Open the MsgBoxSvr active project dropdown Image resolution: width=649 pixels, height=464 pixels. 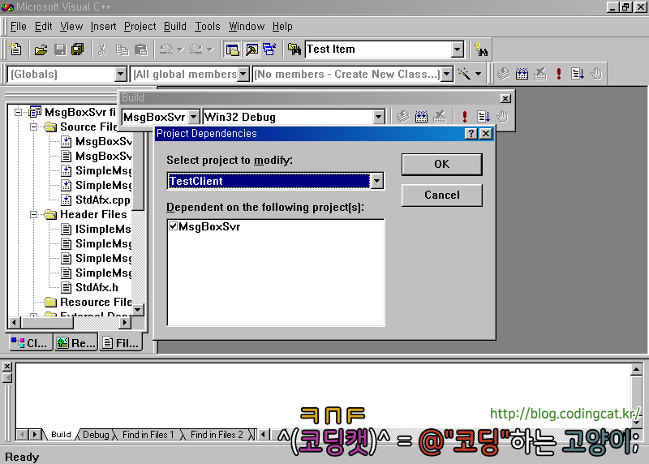193,117
